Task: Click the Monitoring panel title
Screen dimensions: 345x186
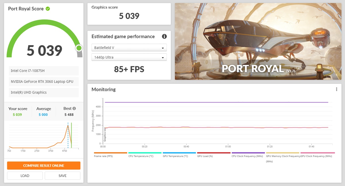Action: coord(103,89)
